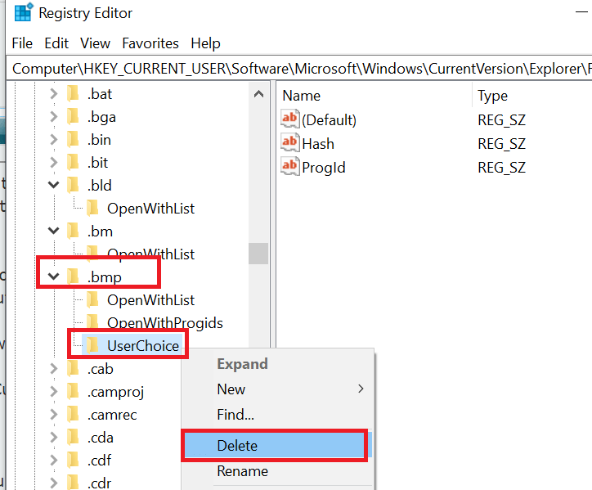592x490 pixels.
Task: Select the OpenWithProgids key label
Action: point(165,323)
